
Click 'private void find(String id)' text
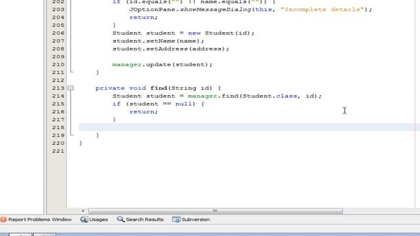(x=154, y=88)
